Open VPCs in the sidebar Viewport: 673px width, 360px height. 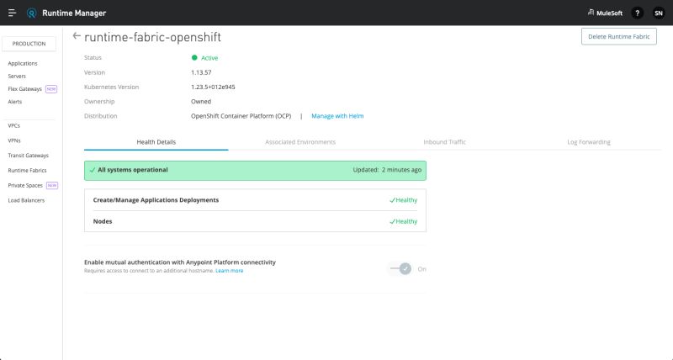pyautogui.click(x=13, y=125)
